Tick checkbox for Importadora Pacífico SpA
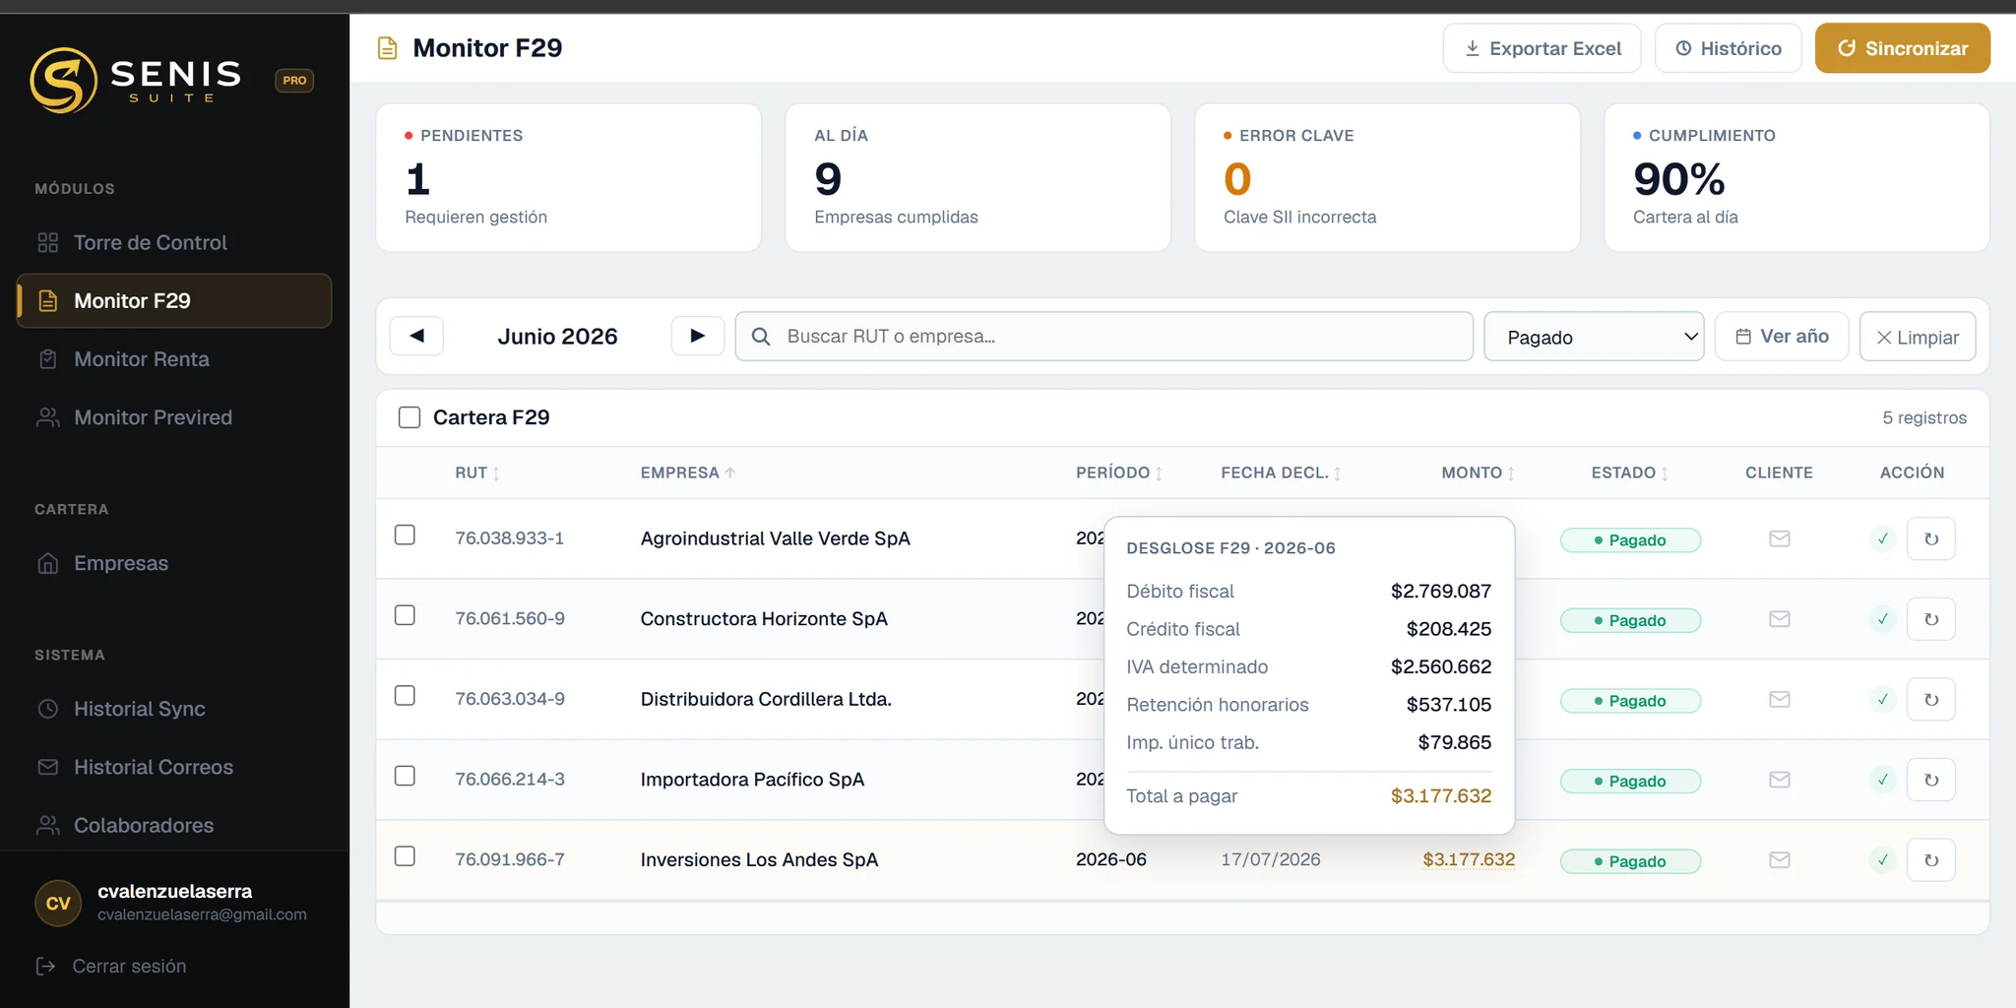 405,776
